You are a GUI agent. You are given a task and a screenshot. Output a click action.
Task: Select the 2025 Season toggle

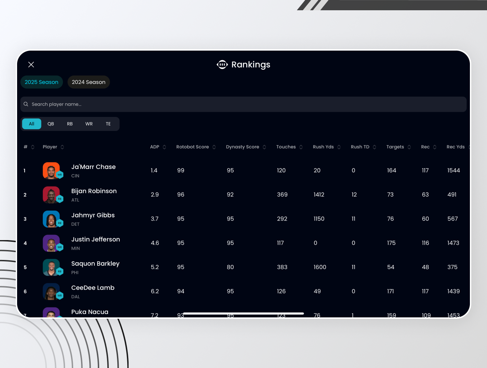[42, 82]
